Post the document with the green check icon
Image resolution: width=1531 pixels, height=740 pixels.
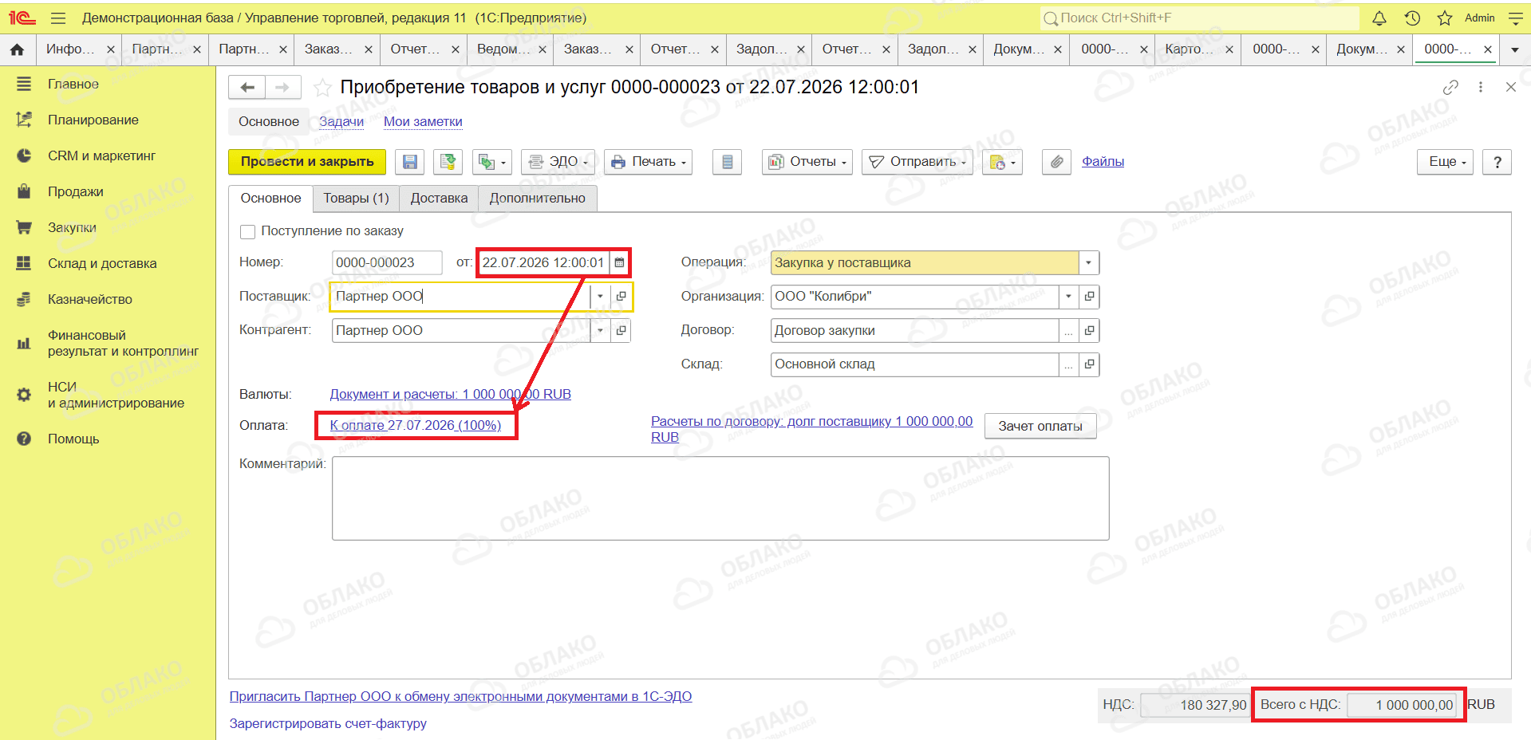[x=448, y=162]
